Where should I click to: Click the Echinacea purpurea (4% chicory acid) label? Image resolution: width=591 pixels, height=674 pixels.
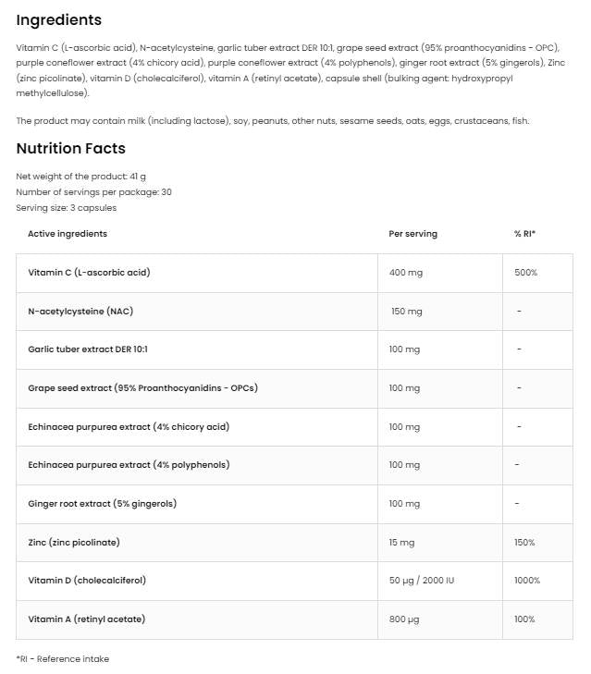129,426
